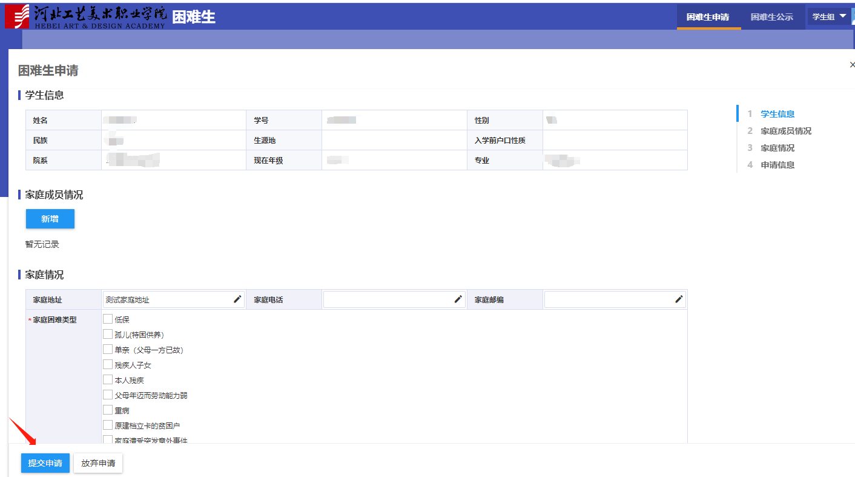This screenshot has height=477, width=855.
Task: Click pencil icon in 家庭邮编 field
Action: pyautogui.click(x=679, y=299)
